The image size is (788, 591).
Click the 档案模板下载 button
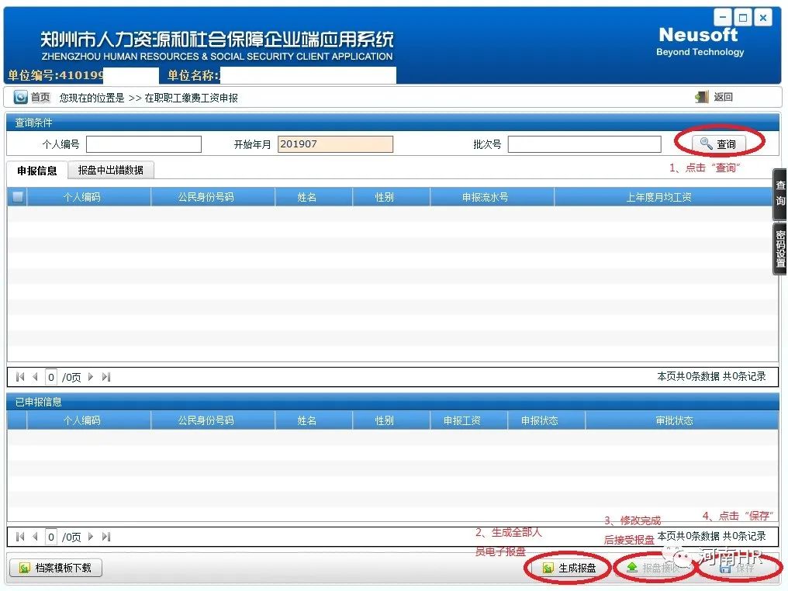(56, 568)
